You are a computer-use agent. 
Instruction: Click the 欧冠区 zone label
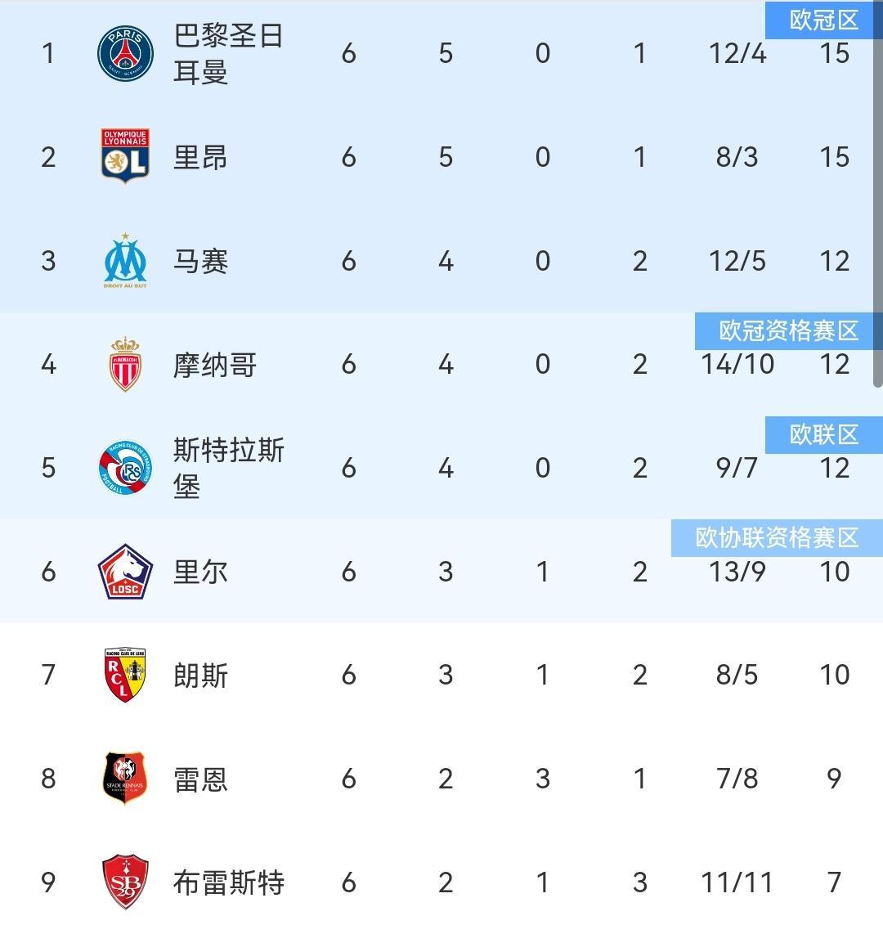click(823, 20)
